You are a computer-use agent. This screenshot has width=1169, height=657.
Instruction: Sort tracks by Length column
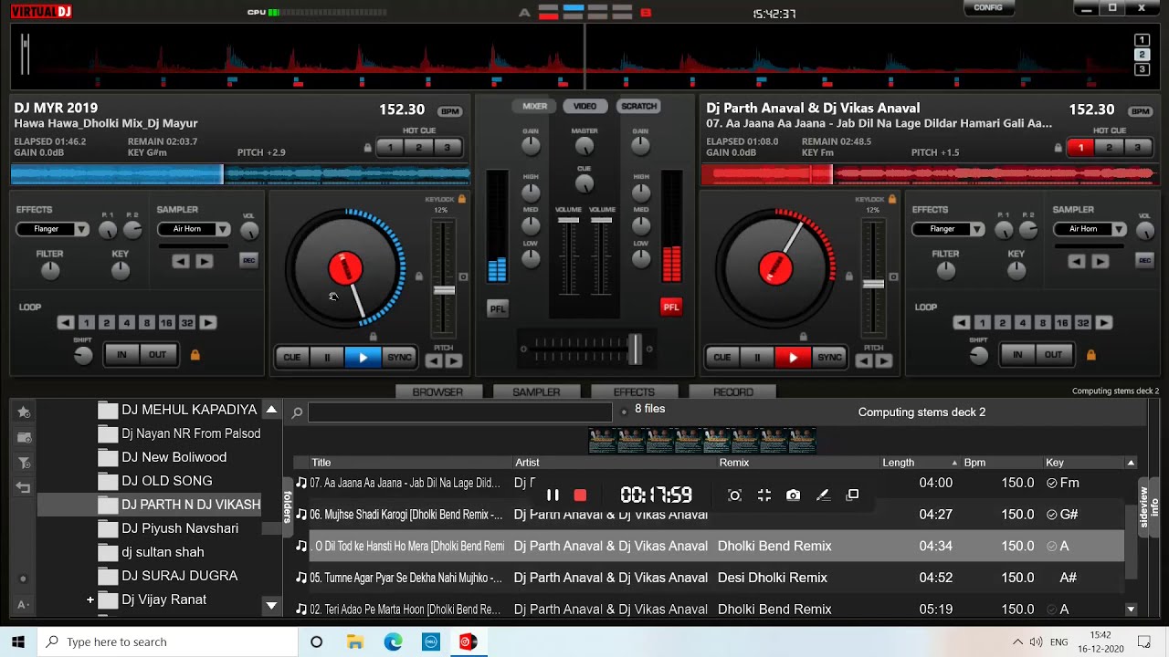pyautogui.click(x=898, y=463)
